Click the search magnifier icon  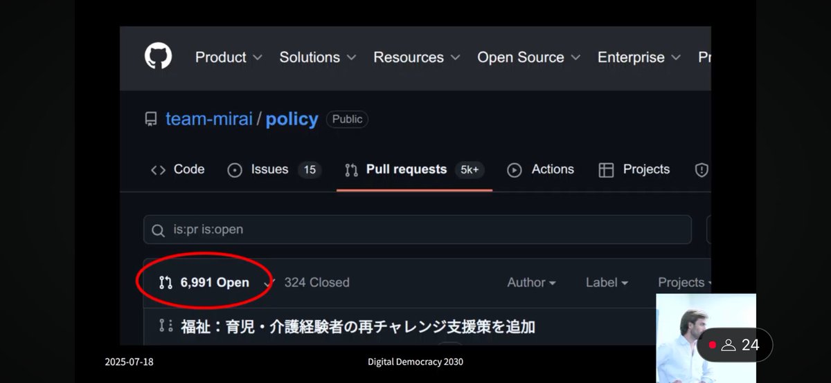[159, 230]
